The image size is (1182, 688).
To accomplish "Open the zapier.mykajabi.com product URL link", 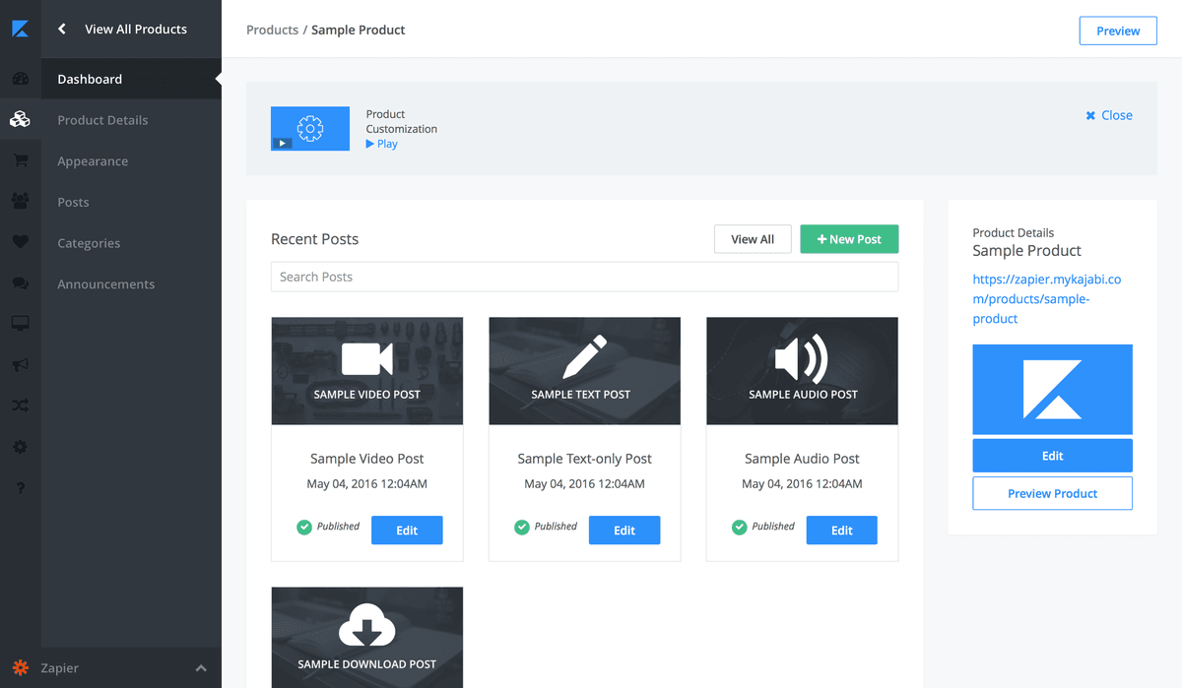I will click(x=1047, y=298).
